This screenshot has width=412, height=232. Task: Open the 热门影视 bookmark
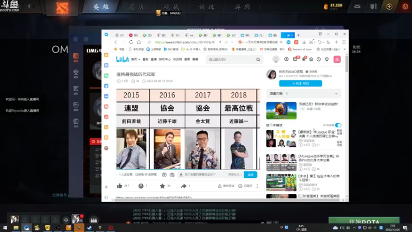(x=171, y=49)
